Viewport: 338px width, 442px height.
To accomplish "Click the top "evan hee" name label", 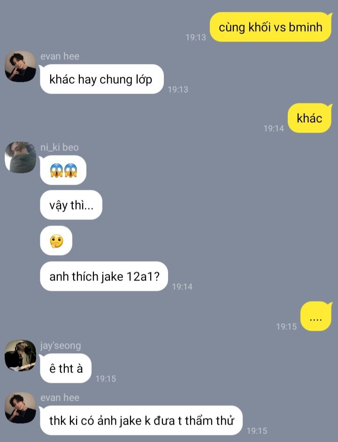I will pyautogui.click(x=60, y=56).
